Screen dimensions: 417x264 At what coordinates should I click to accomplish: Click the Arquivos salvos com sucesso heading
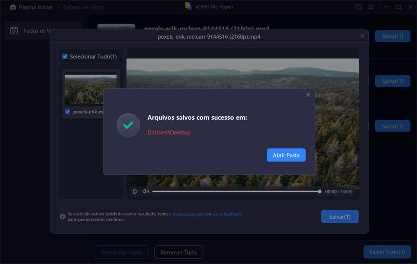(197, 117)
